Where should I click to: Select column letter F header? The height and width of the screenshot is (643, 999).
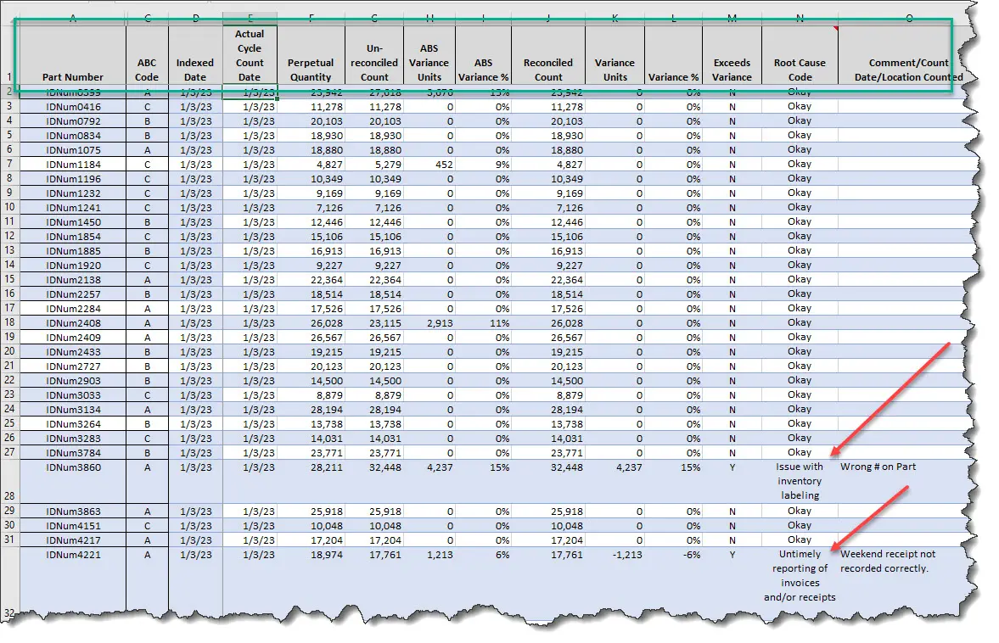point(311,18)
